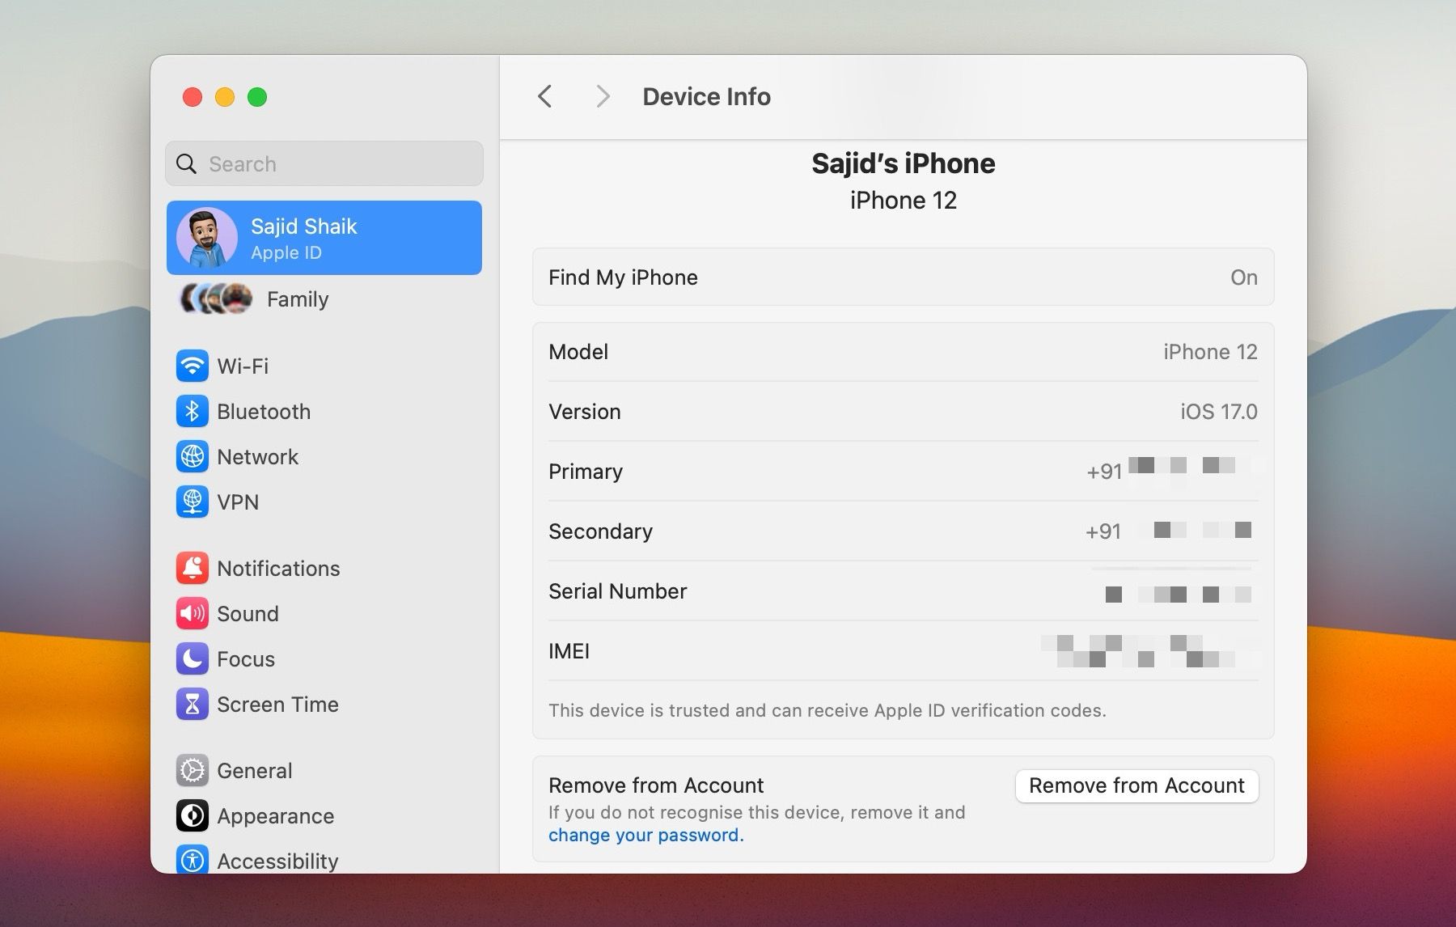The height and width of the screenshot is (927, 1456).
Task: Select Sound settings
Action: (248, 613)
